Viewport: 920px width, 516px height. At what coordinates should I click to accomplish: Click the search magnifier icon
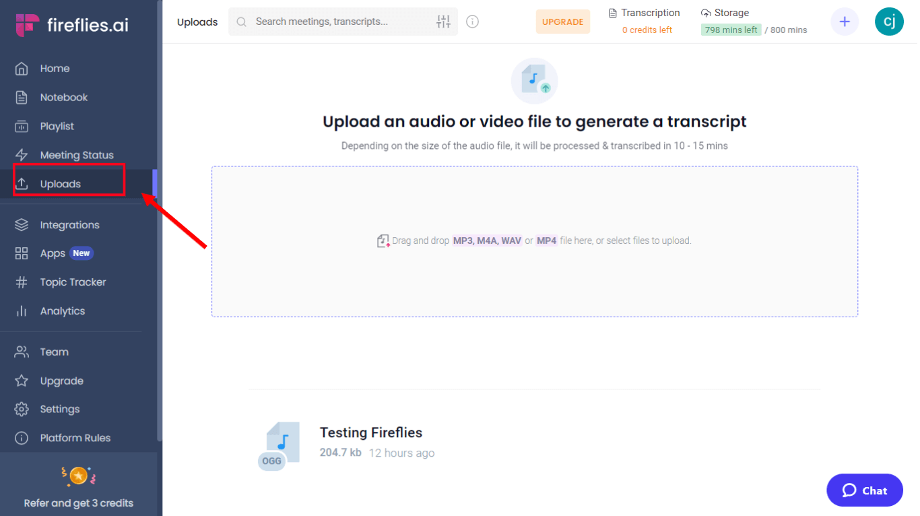242,22
